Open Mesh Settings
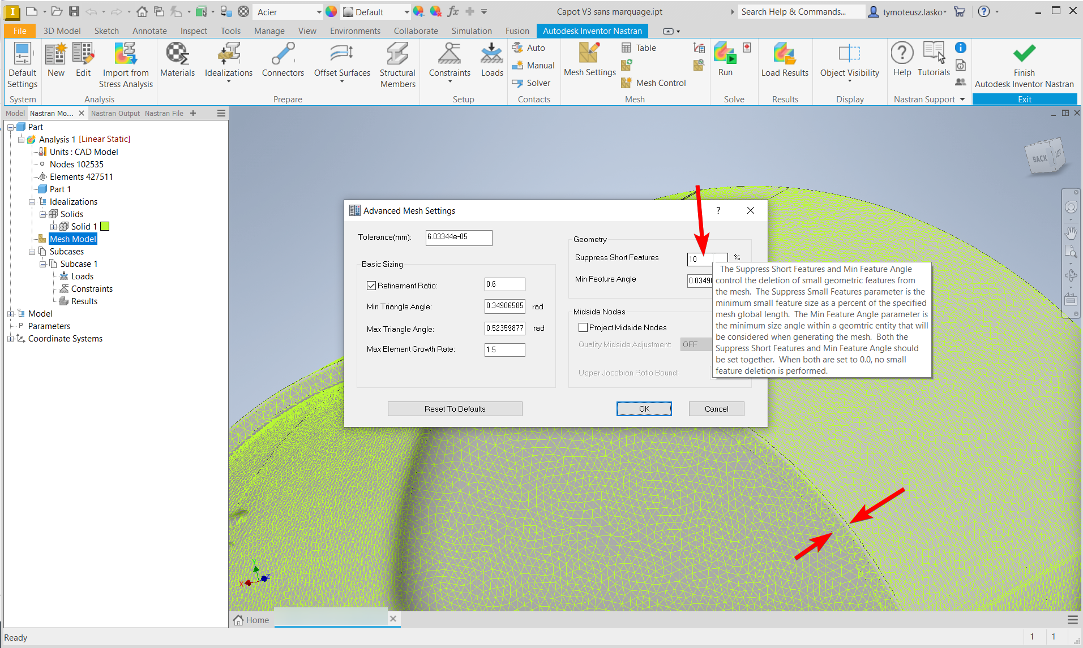The width and height of the screenshot is (1083, 648). pos(589,60)
